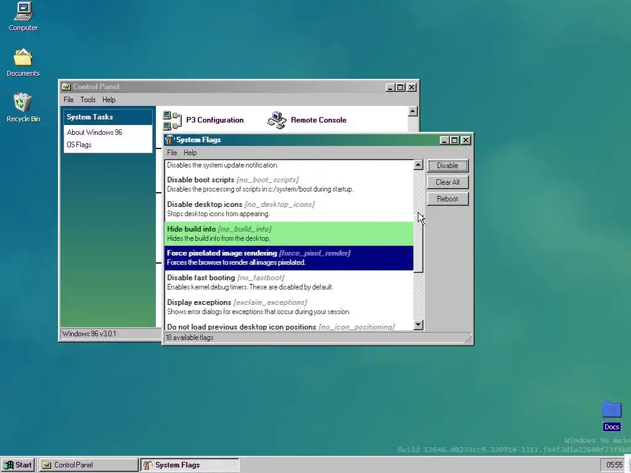Open the File menu in Control Panel
This screenshot has height=473, width=631.
(68, 100)
